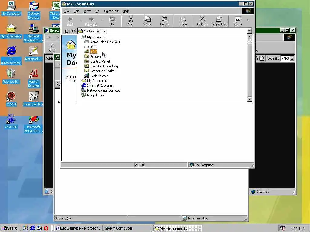Viewport: 310px width, 232px height.
Task: Choose Network Neighborhood in address list
Action: pyautogui.click(x=104, y=90)
